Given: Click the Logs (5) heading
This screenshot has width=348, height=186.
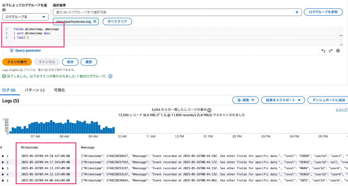Looking at the screenshot, I should (x=11, y=101).
